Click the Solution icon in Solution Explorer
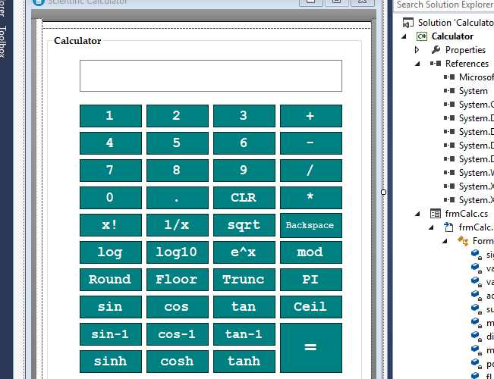Image resolution: width=494 pixels, height=379 pixels. coord(408,23)
